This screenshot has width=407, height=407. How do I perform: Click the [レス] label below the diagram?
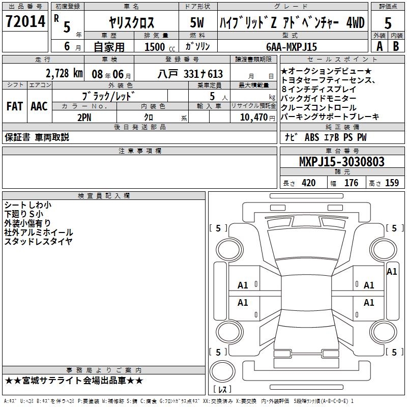tap(222, 390)
